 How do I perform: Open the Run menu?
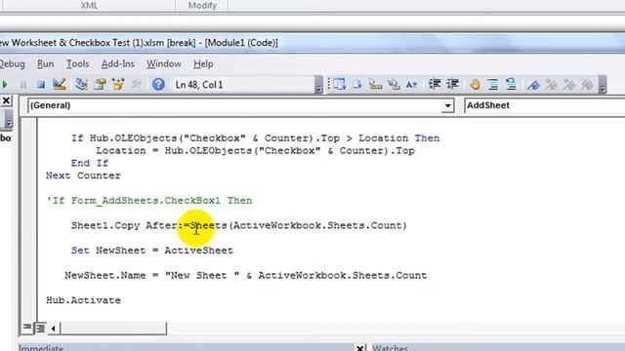46,64
